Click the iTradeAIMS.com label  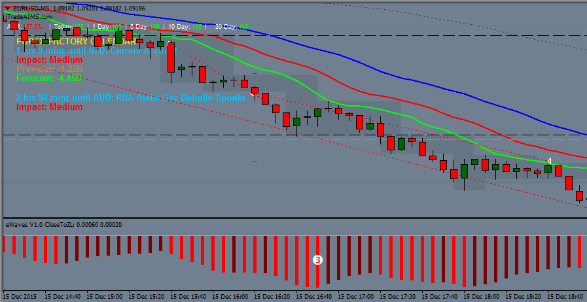click(27, 16)
